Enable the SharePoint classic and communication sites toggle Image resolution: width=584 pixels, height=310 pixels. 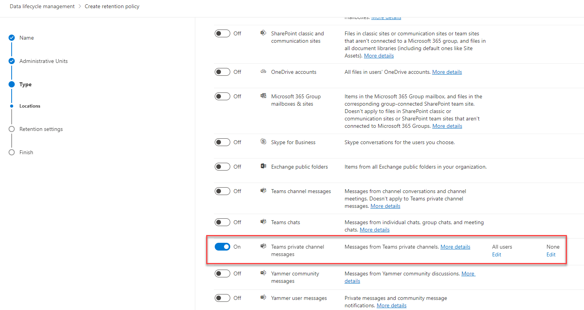(x=222, y=33)
